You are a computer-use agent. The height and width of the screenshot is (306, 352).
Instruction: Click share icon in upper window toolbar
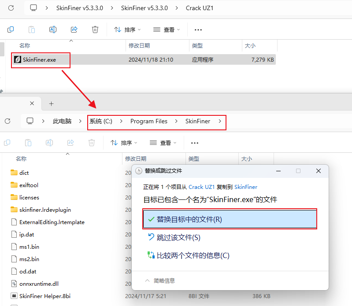(74, 29)
